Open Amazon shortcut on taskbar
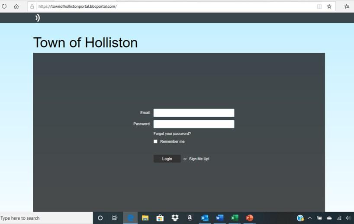This screenshot has height=224, width=354. [x=190, y=218]
